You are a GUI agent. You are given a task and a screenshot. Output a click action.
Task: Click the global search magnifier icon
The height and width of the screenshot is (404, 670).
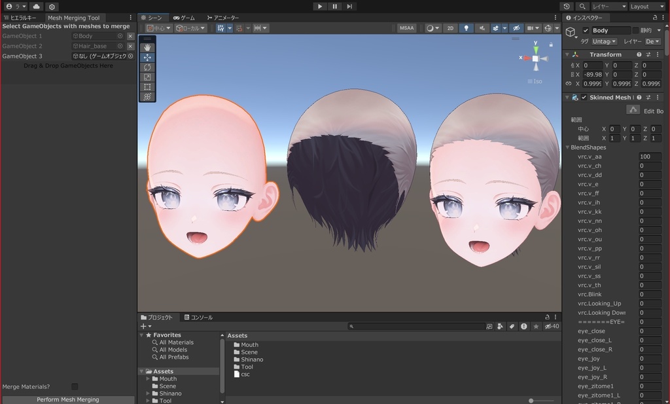pos(582,7)
